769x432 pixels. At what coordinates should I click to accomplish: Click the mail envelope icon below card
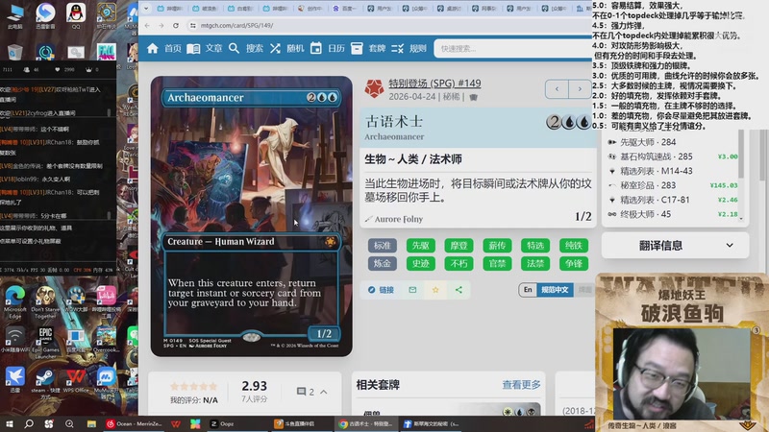[412, 290]
